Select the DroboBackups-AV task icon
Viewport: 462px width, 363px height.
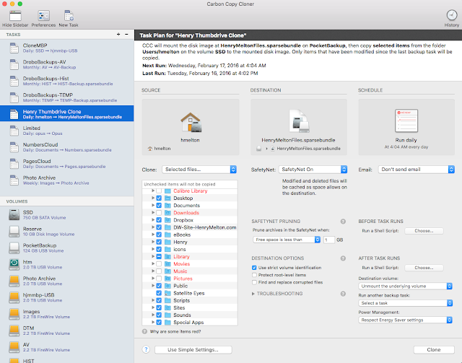pos(14,64)
